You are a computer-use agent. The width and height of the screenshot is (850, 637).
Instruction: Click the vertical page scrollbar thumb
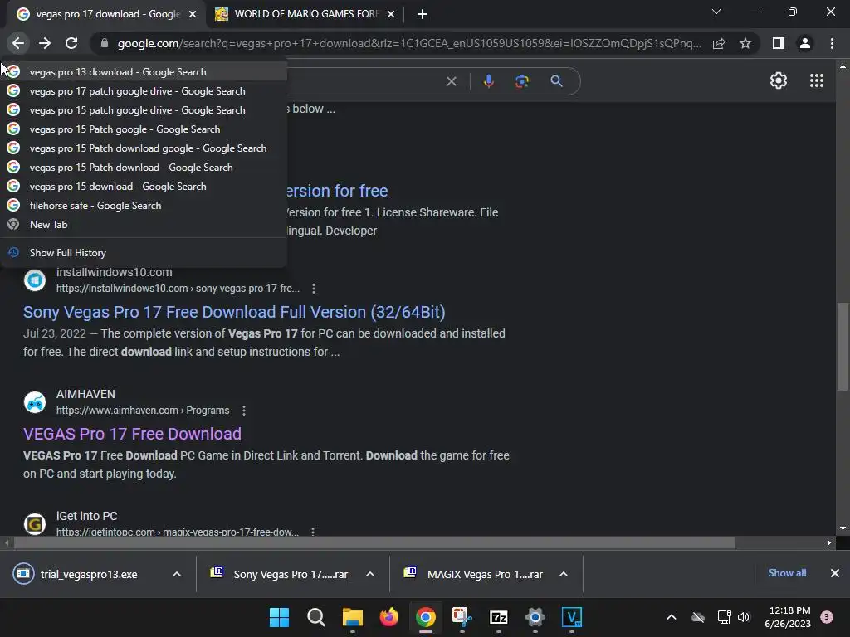[843, 346]
